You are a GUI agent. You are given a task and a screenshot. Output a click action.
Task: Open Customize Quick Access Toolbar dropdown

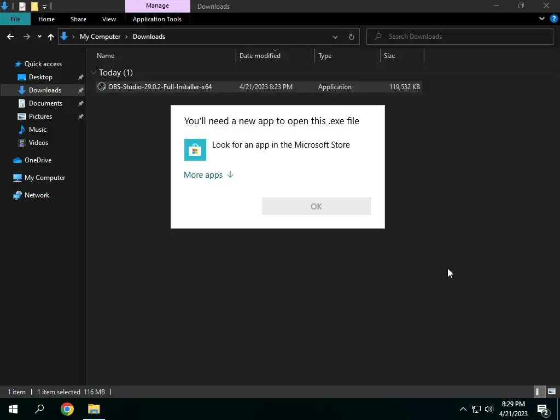(44, 7)
